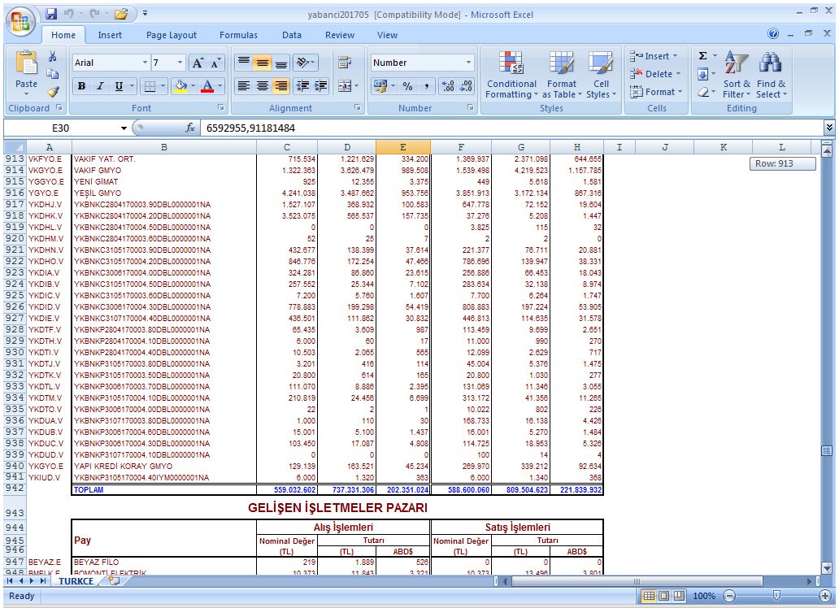The height and width of the screenshot is (608, 839).
Task: Toggle Italic formatting
Action: pyautogui.click(x=100, y=86)
